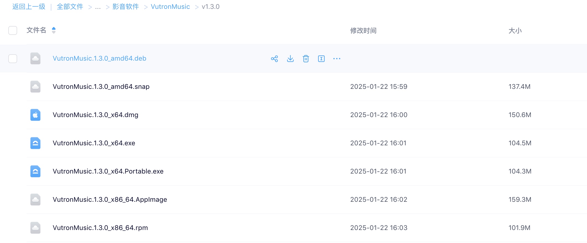Expand the collapsed breadcrumb ellipsis
The image size is (587, 243).
98,7
